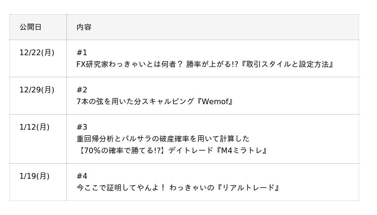Click the #3 episode number
Screen dimensions: 377x215
(x=82, y=127)
